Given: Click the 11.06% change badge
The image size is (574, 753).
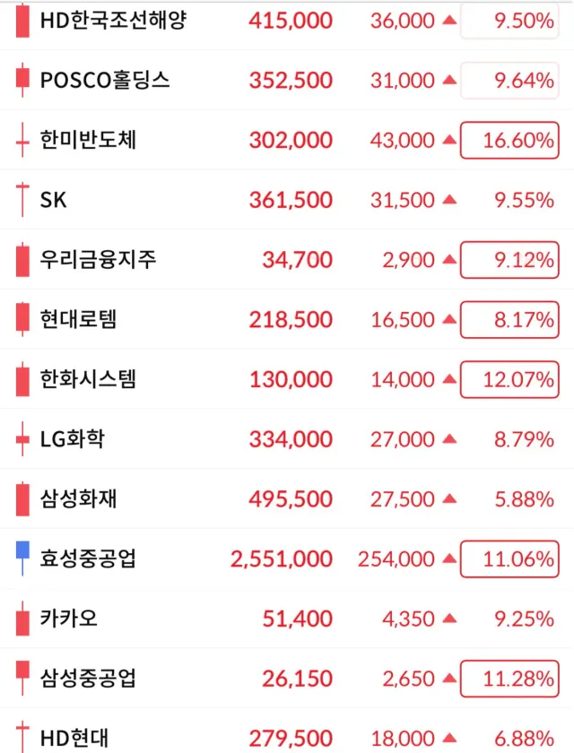Looking at the screenshot, I should click(509, 559).
